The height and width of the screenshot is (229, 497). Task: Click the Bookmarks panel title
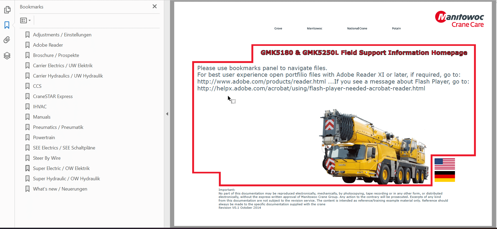(x=31, y=7)
